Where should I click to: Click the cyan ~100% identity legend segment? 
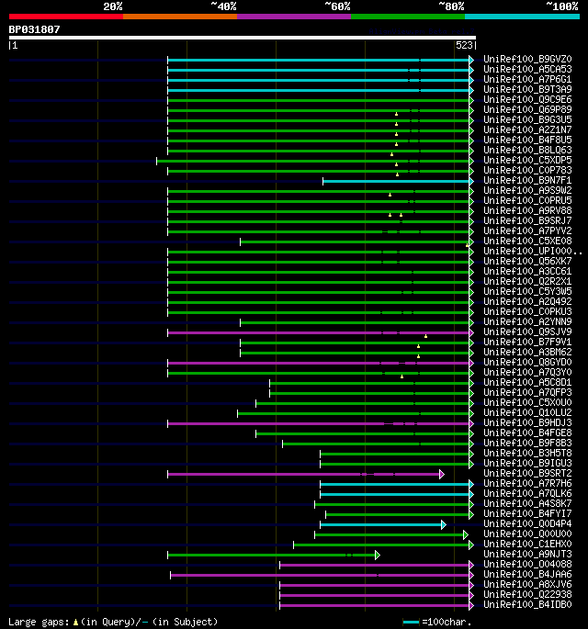point(522,17)
